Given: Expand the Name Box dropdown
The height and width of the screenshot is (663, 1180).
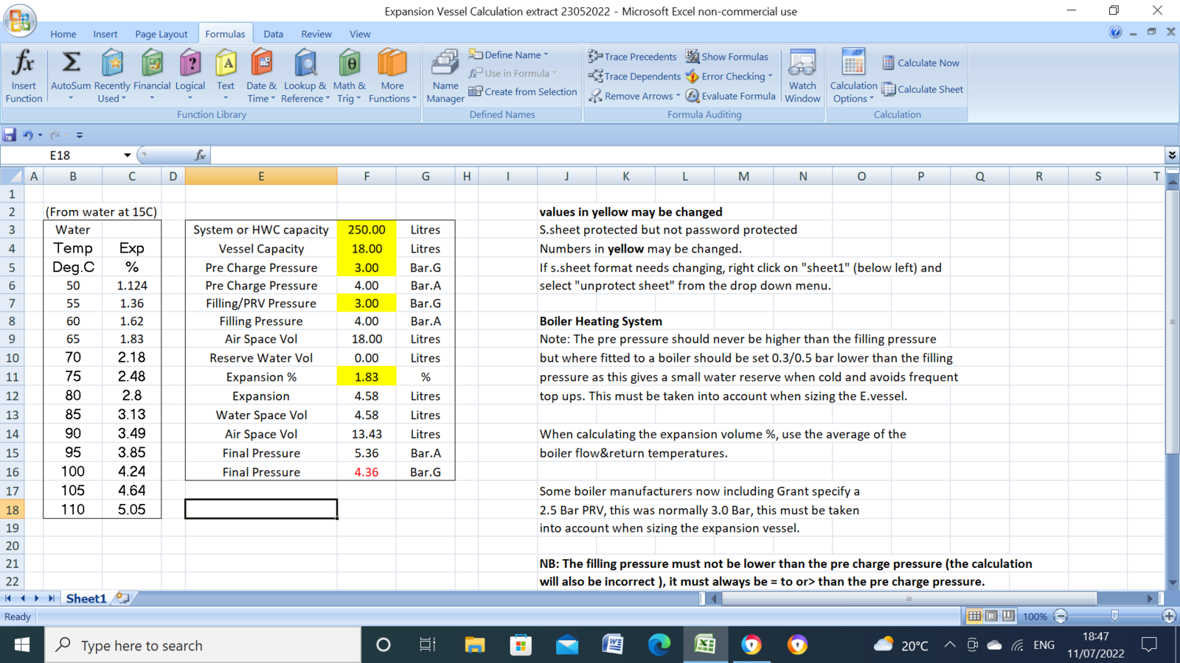Looking at the screenshot, I should 127,155.
